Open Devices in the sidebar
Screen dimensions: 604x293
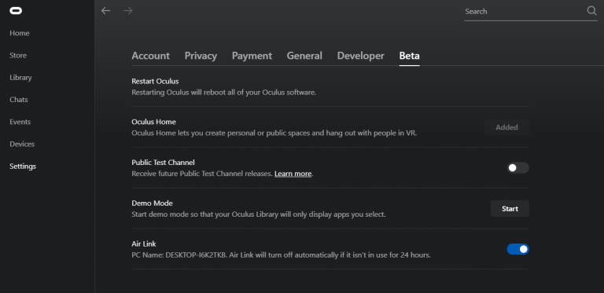click(x=22, y=145)
